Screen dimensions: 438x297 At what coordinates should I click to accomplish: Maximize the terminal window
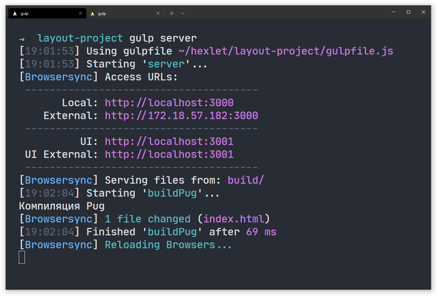[409, 12]
